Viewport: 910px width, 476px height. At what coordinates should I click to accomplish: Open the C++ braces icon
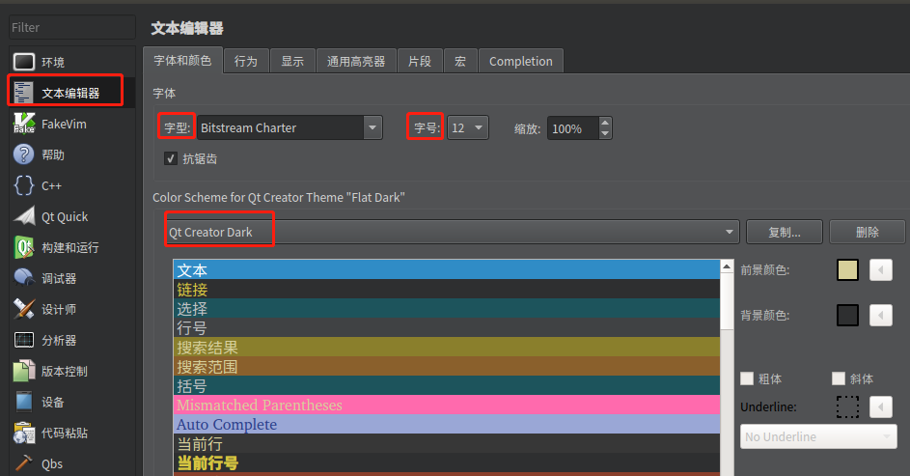coord(24,185)
